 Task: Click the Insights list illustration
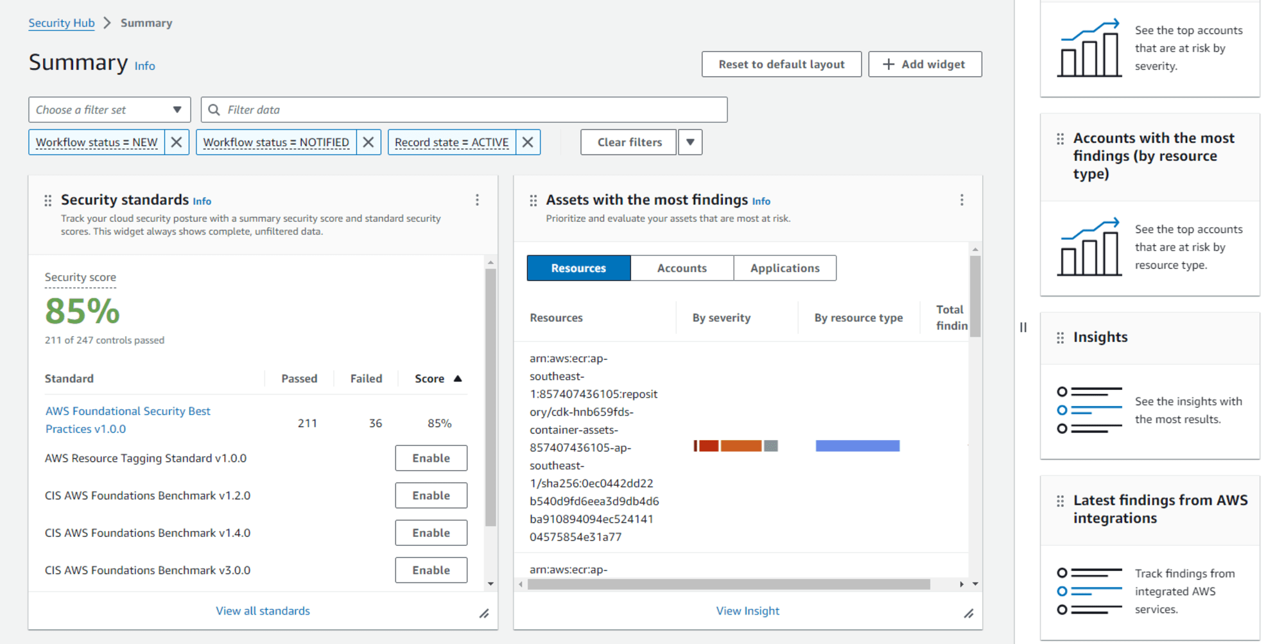[x=1089, y=410]
